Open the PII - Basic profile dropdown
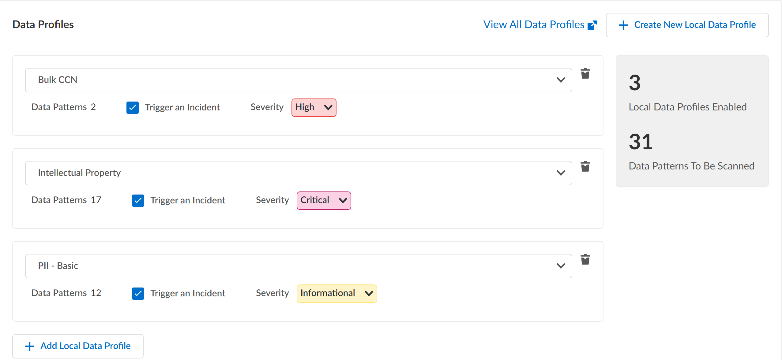 298,266
